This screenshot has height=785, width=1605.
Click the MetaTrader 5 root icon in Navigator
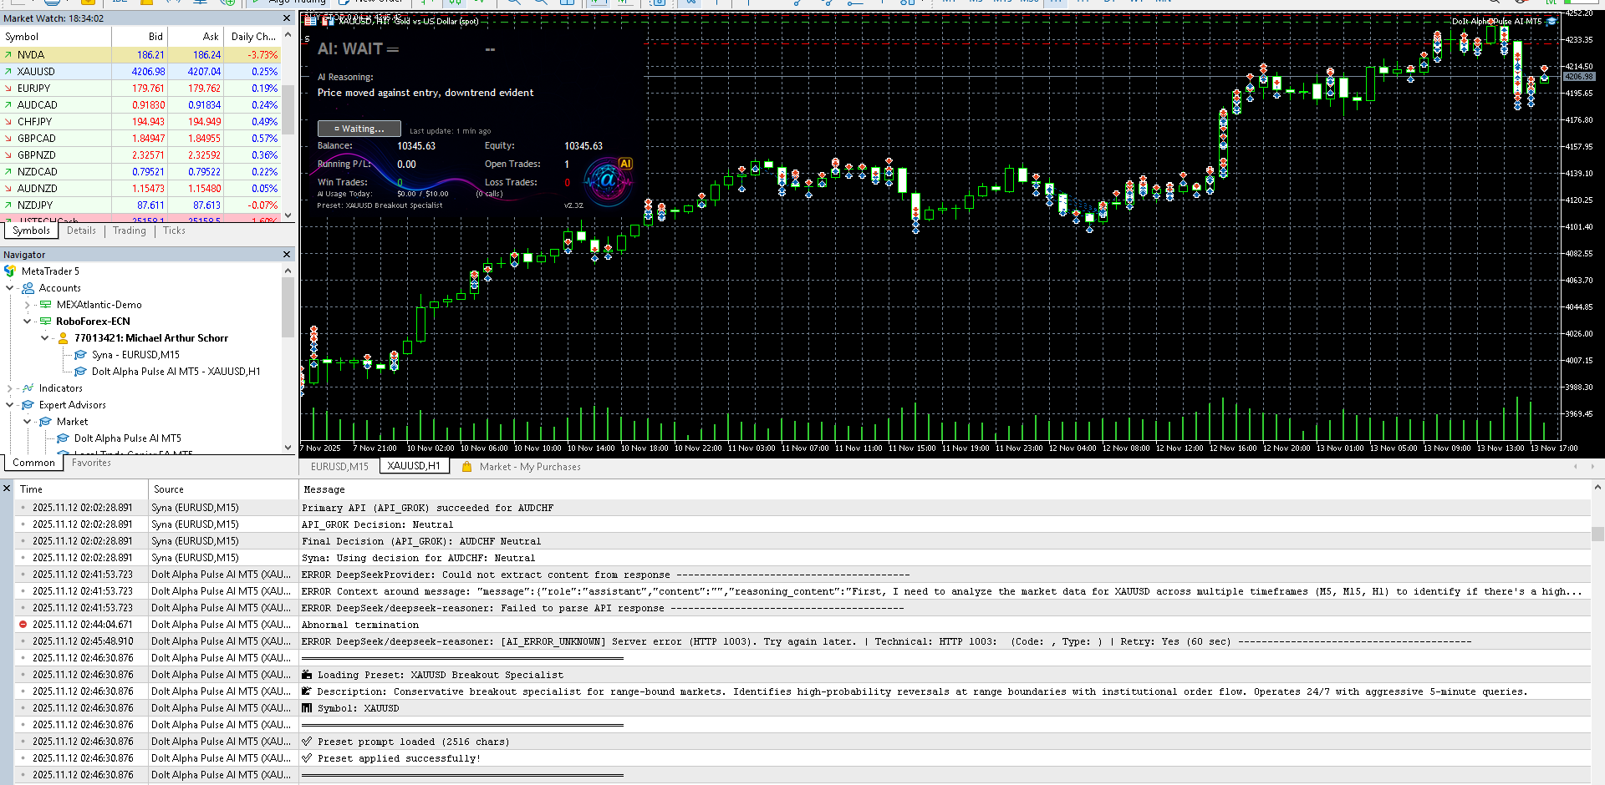point(10,271)
